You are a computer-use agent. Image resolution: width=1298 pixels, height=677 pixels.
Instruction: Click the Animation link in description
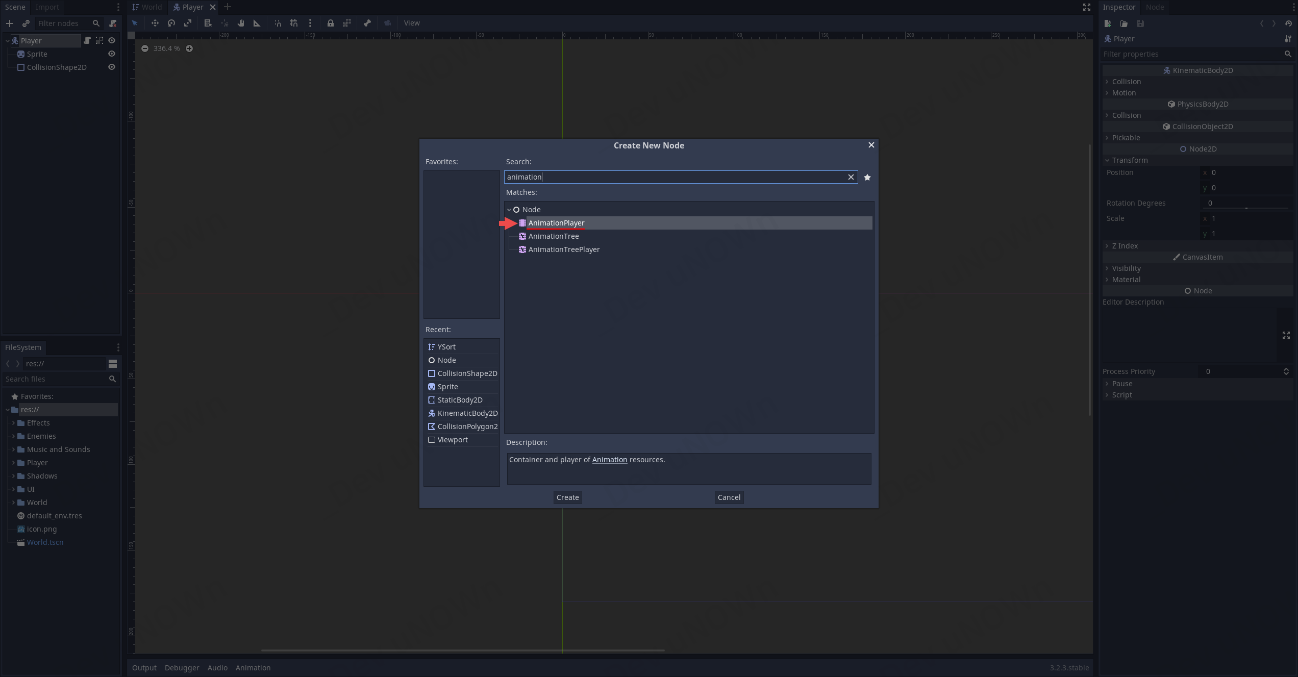[609, 460]
